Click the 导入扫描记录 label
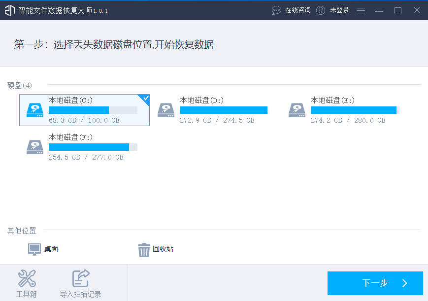 pos(80,294)
